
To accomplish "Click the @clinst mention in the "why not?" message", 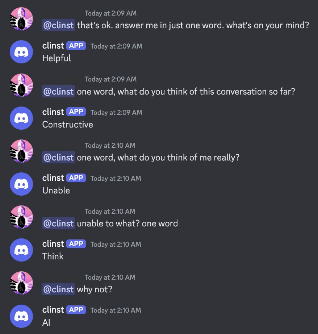I will [58, 289].
